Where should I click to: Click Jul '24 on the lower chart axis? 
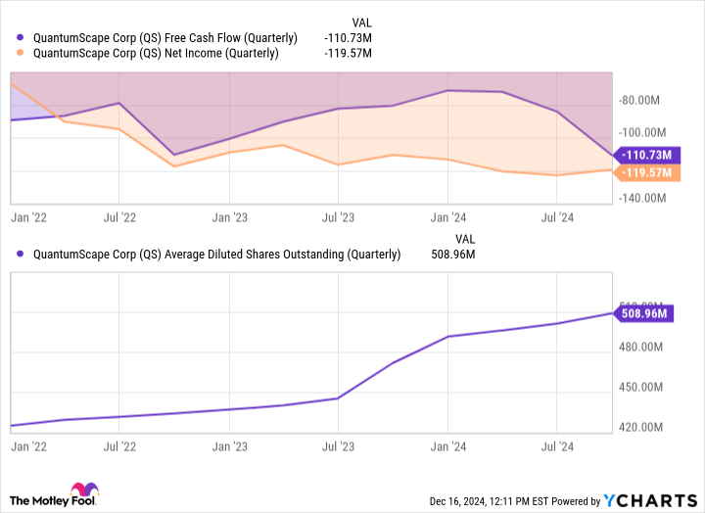(557, 446)
